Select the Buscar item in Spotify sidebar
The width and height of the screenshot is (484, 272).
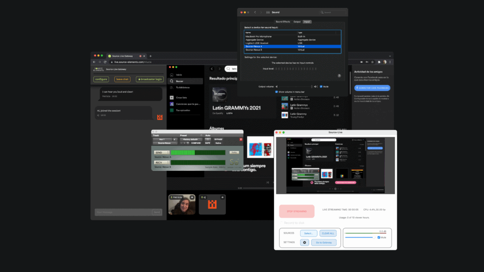point(185,81)
